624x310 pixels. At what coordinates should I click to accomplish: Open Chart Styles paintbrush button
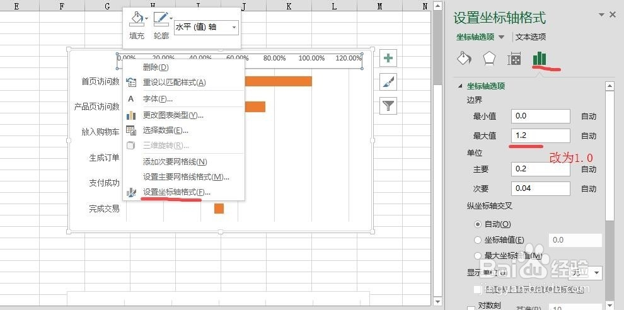[x=388, y=82]
